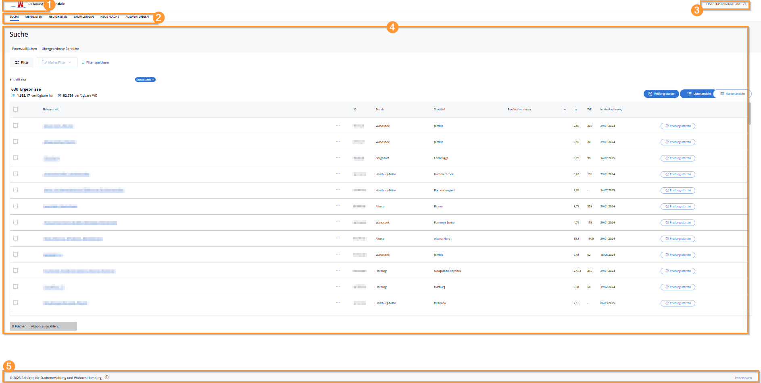Click sort arrow next to Baublocknummer column
The image size is (761, 383).
(565, 110)
